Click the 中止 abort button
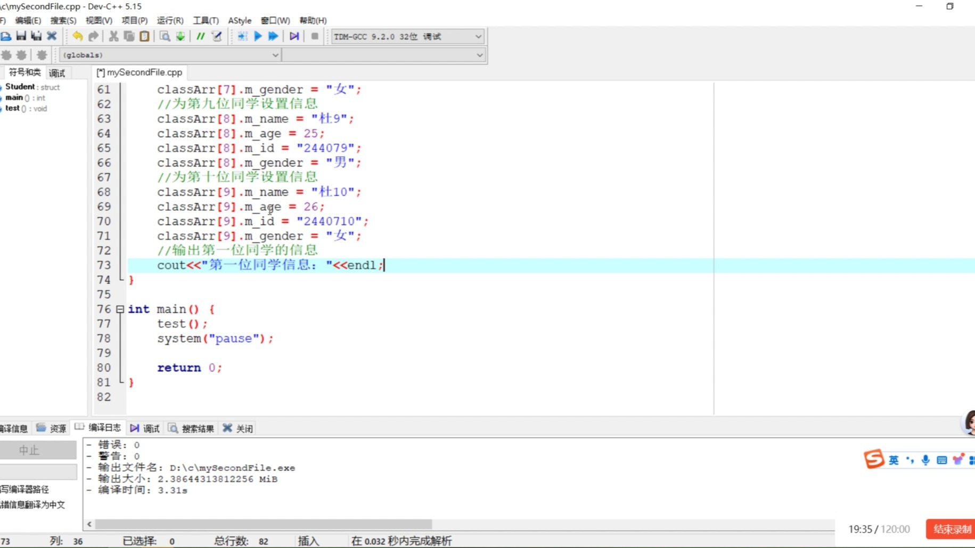Viewport: 975px width, 548px height. [x=38, y=450]
